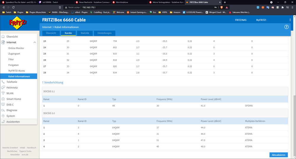Open a new tab with plus icon
296x159 pixels.
click(225, 2)
